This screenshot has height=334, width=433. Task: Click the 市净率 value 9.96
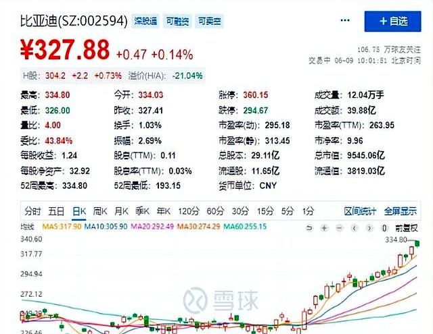pos(355,141)
